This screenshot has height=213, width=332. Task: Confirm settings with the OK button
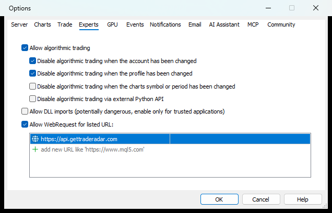click(219, 199)
